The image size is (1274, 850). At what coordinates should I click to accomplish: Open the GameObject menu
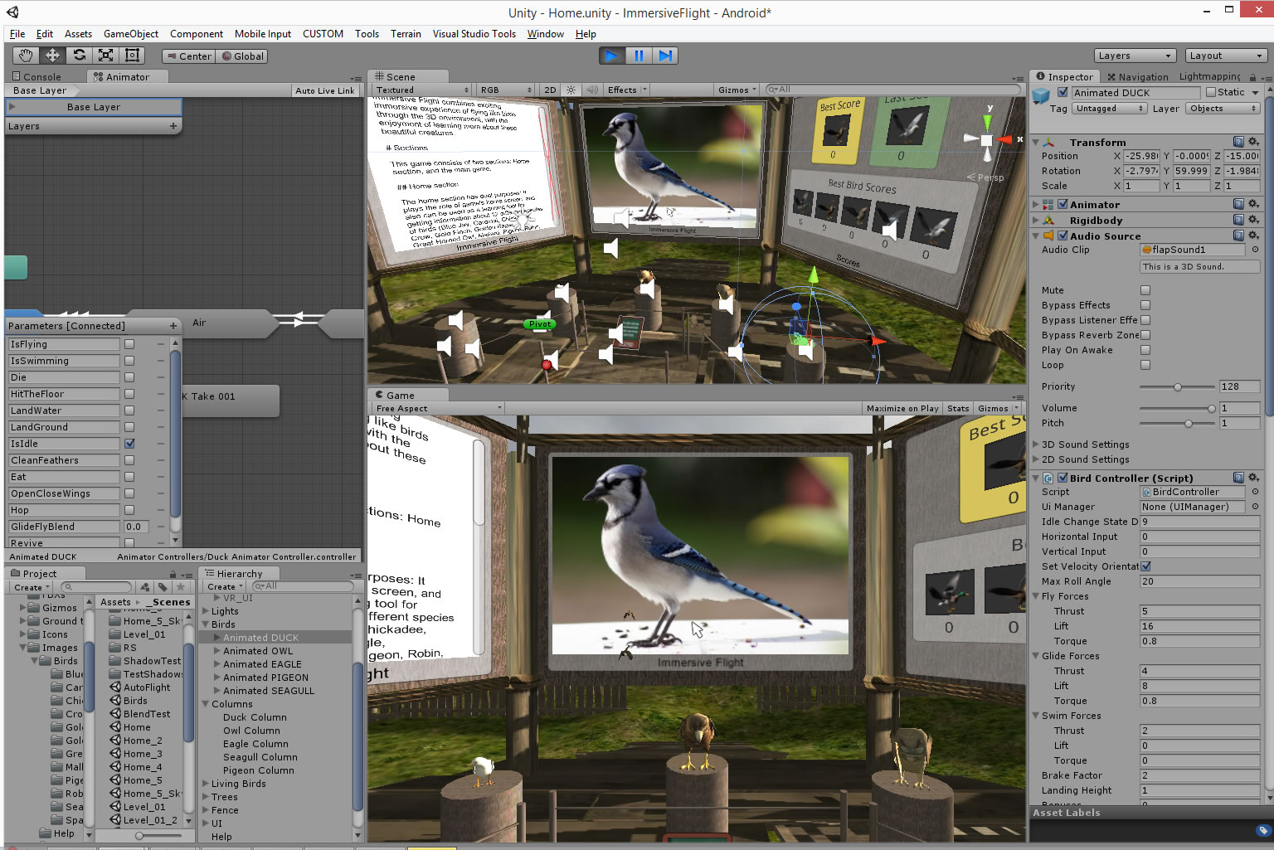[131, 34]
